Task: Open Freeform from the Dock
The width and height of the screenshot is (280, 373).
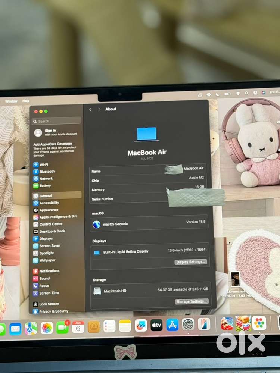Action: [x=141, y=325]
